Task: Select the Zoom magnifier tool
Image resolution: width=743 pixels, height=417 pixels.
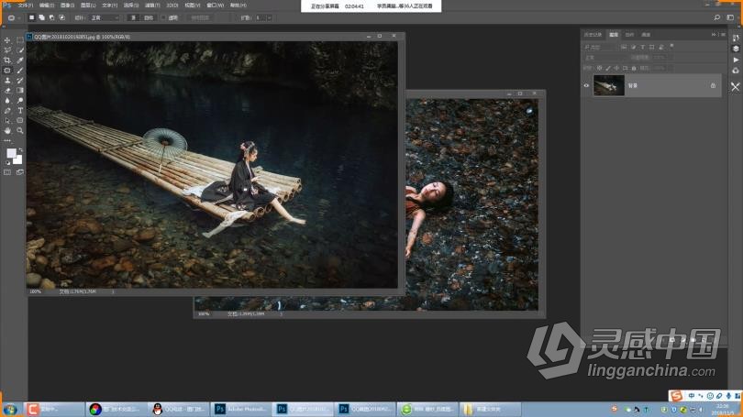Action: click(20, 130)
